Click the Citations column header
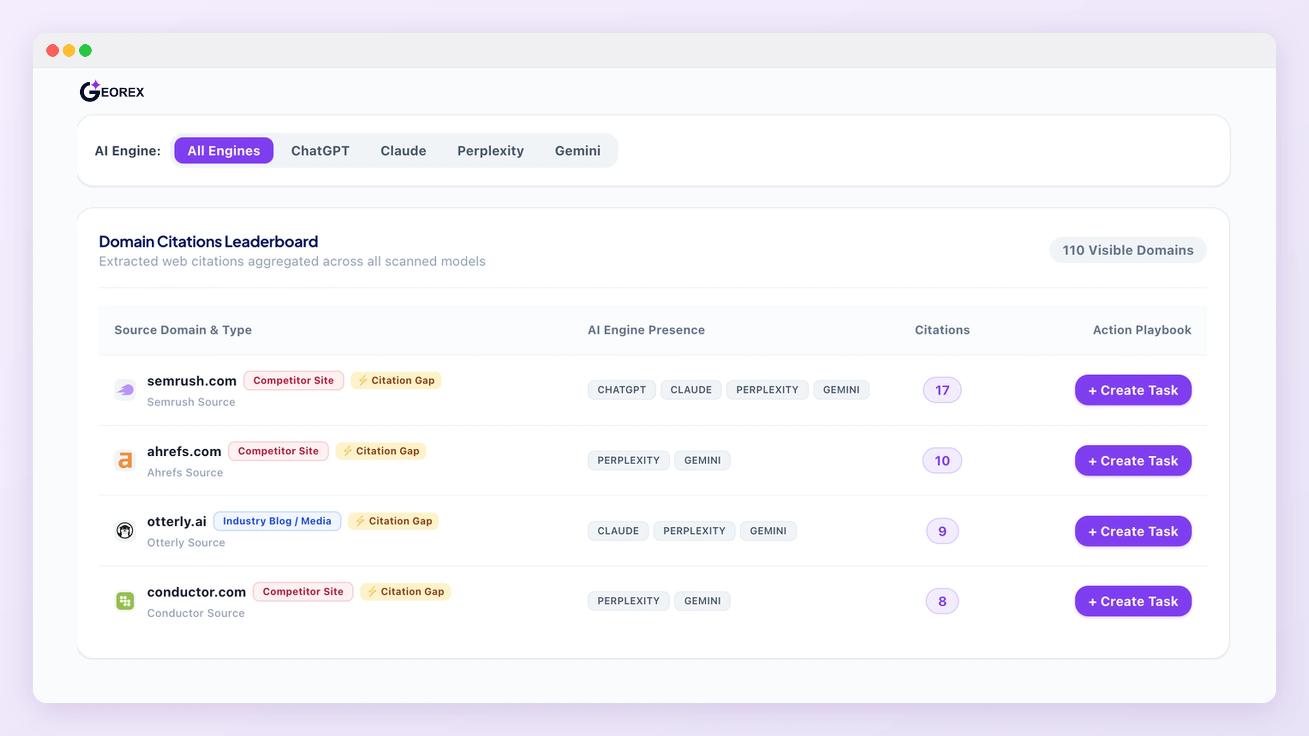This screenshot has width=1309, height=736. (942, 330)
